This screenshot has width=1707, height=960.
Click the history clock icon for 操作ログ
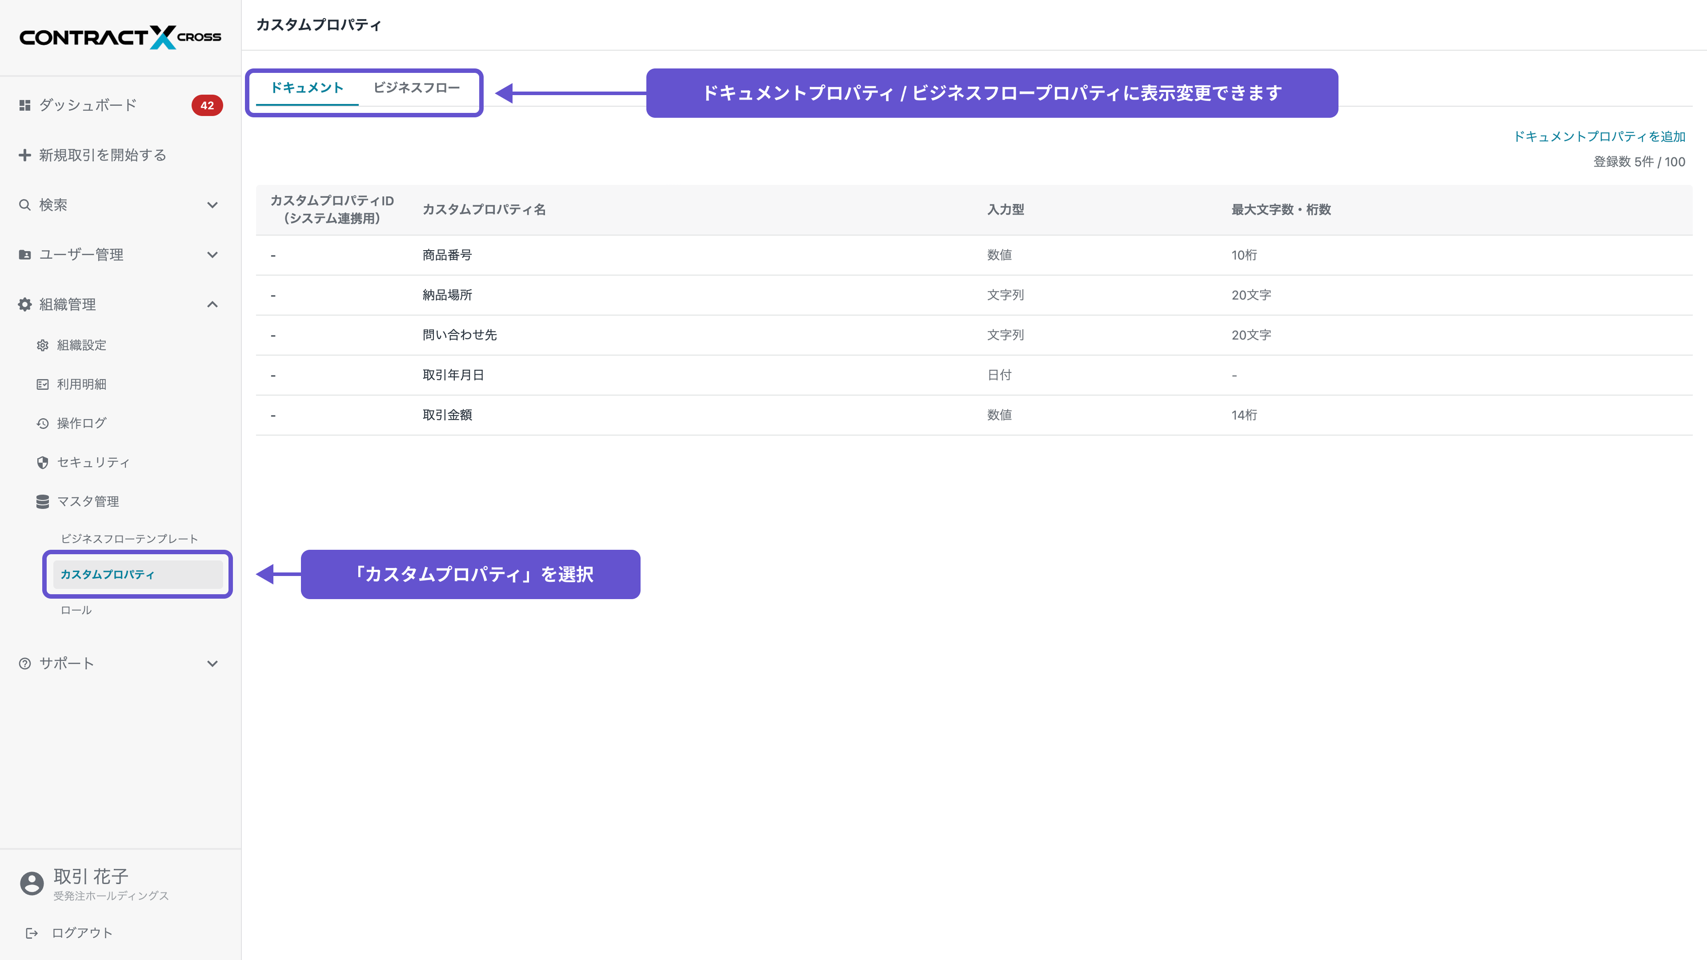tap(42, 424)
